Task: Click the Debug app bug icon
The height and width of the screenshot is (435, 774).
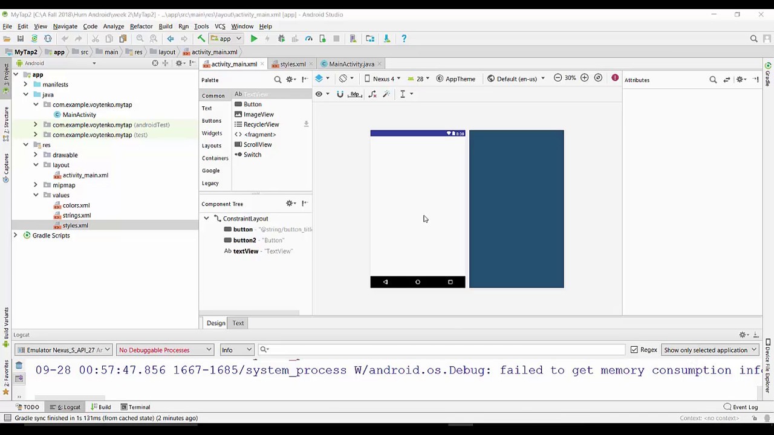Action: (x=281, y=39)
